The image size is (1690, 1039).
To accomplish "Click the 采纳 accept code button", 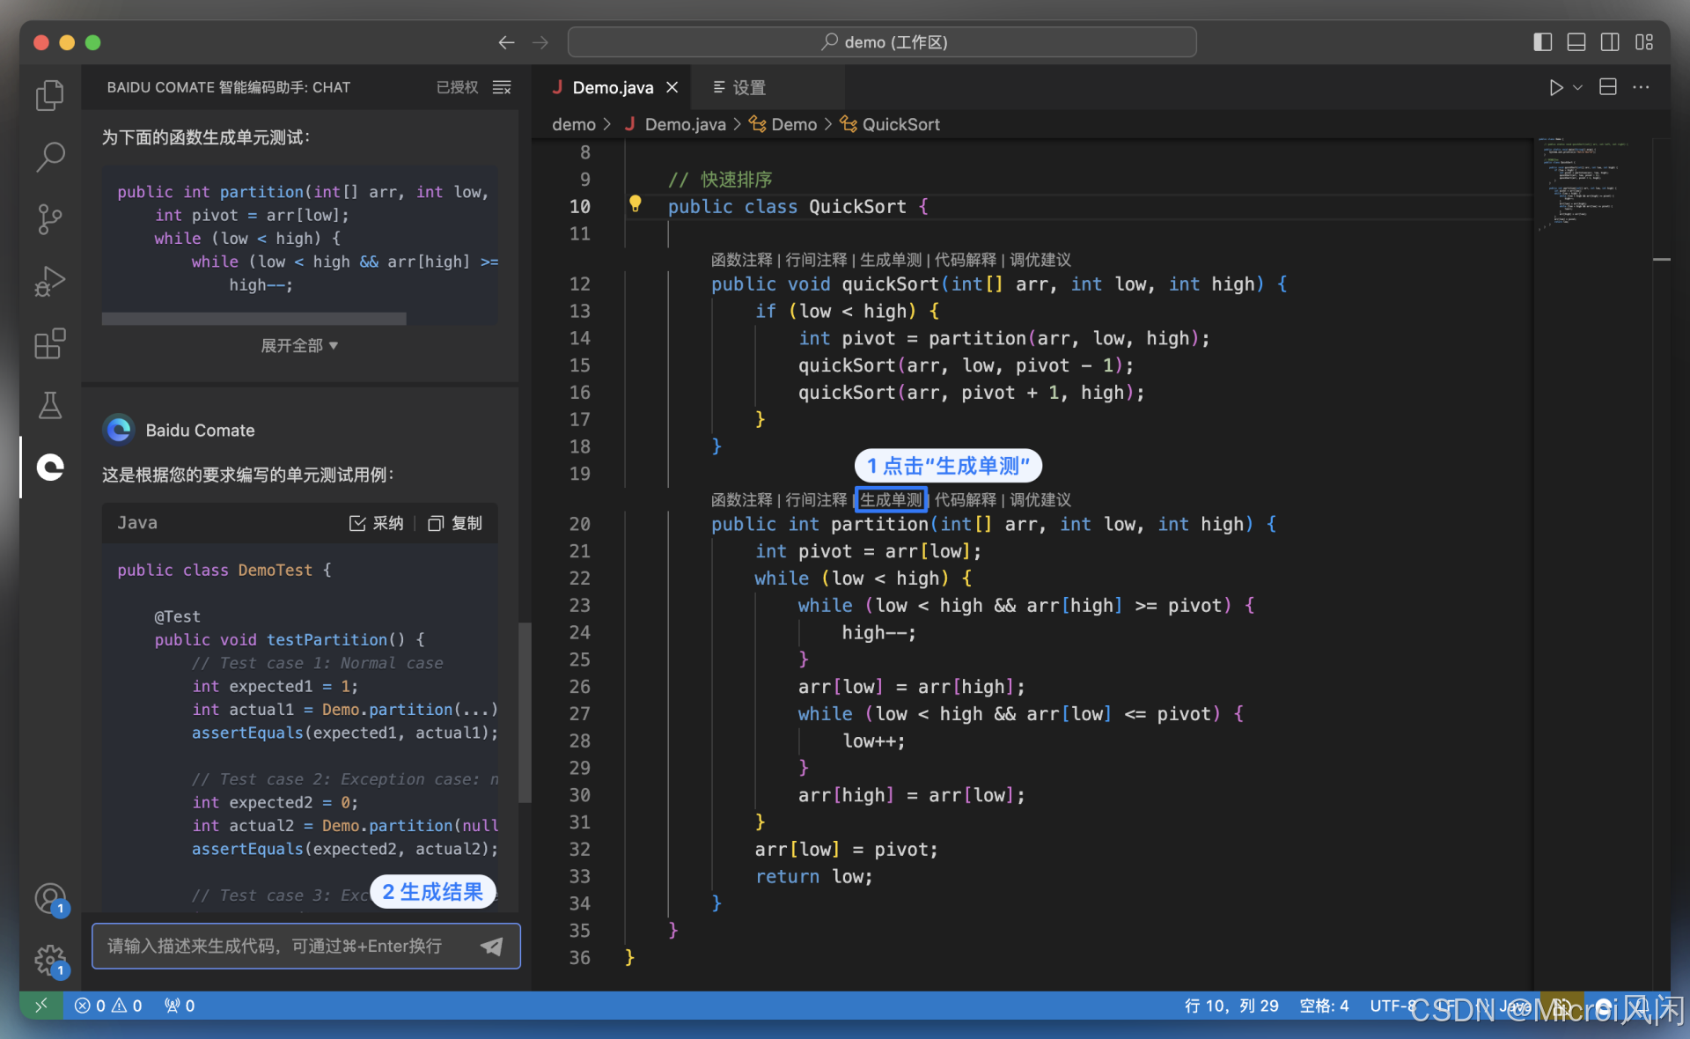I will click(x=377, y=523).
